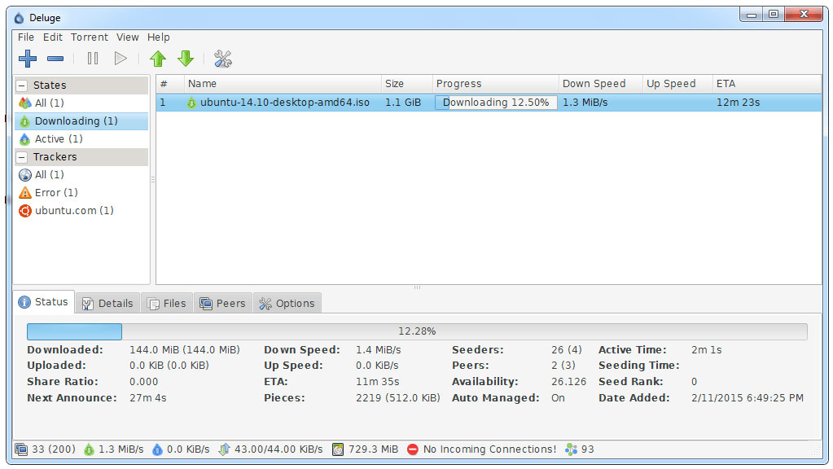Select Error (1) tracker filter

pyautogui.click(x=81, y=193)
